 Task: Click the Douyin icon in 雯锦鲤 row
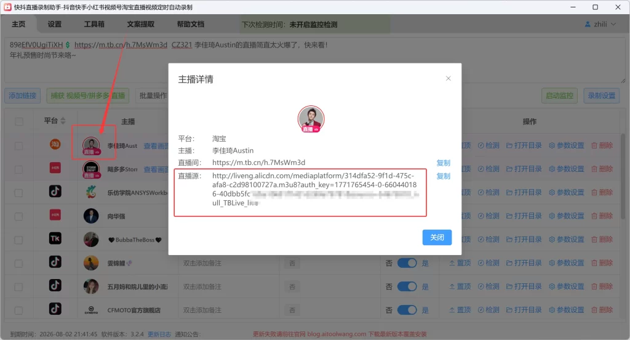55,262
